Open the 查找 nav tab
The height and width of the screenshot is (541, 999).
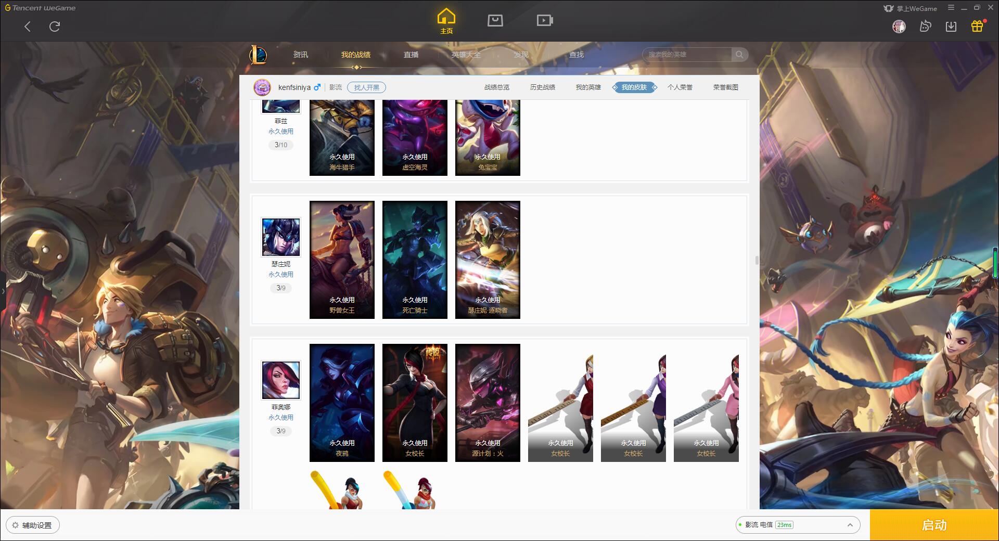point(576,55)
